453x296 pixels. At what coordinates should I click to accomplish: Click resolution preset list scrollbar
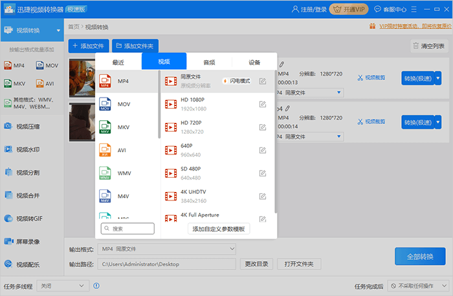(x=276, y=142)
